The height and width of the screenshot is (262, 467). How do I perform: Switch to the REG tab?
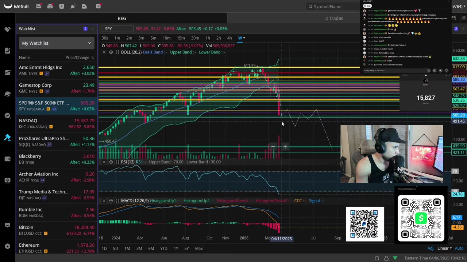coord(122,18)
